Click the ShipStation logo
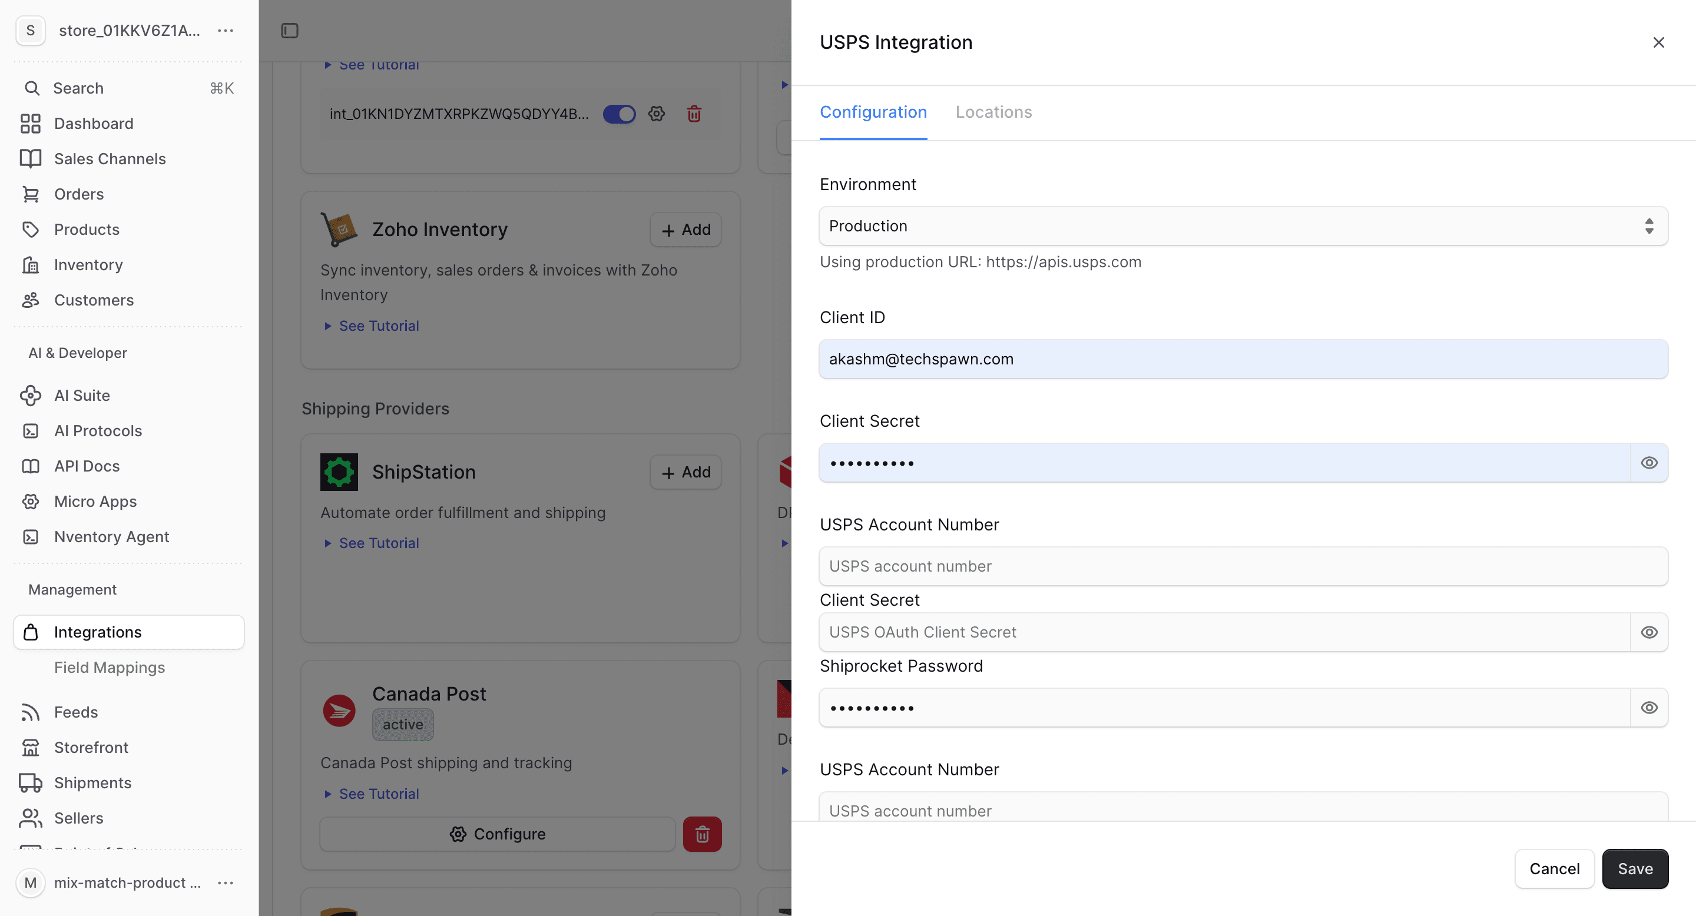The image size is (1696, 916). tap(339, 472)
